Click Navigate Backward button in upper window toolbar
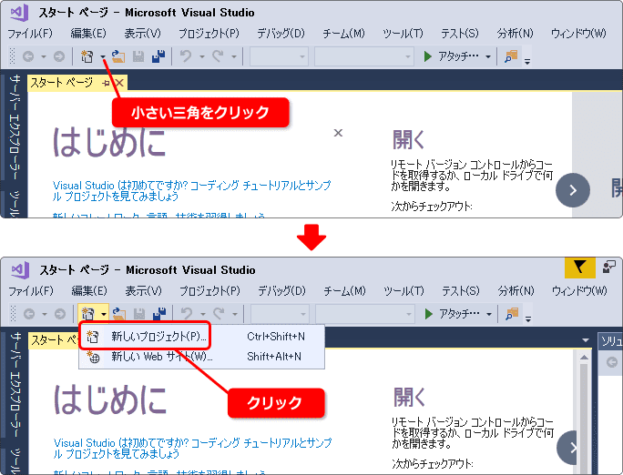 (28, 56)
